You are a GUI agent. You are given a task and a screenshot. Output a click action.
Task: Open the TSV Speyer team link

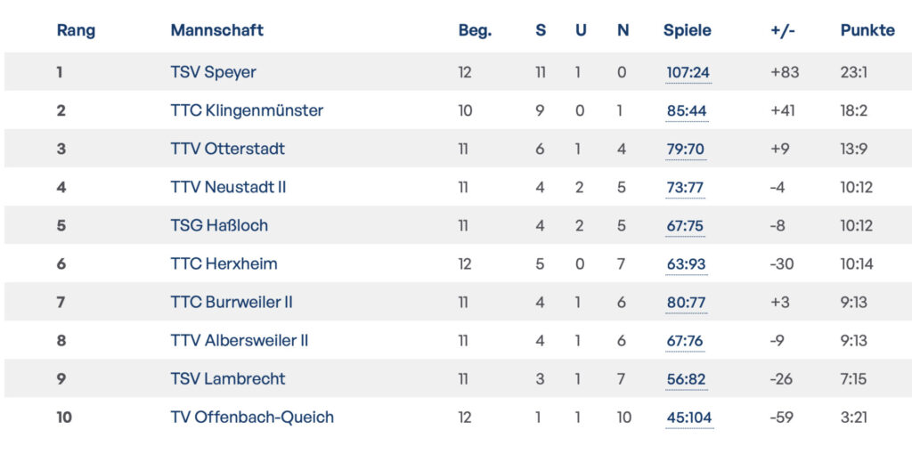pos(213,72)
